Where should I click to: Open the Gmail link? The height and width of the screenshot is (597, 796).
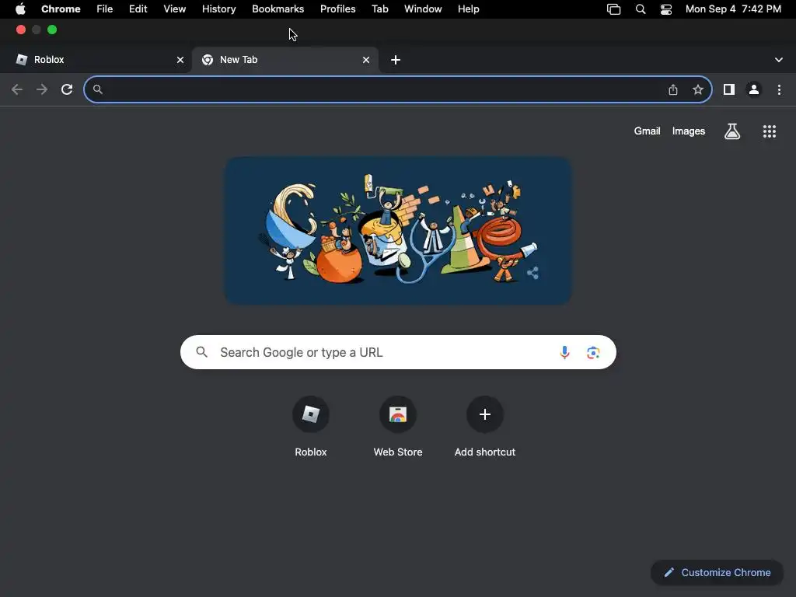point(647,131)
